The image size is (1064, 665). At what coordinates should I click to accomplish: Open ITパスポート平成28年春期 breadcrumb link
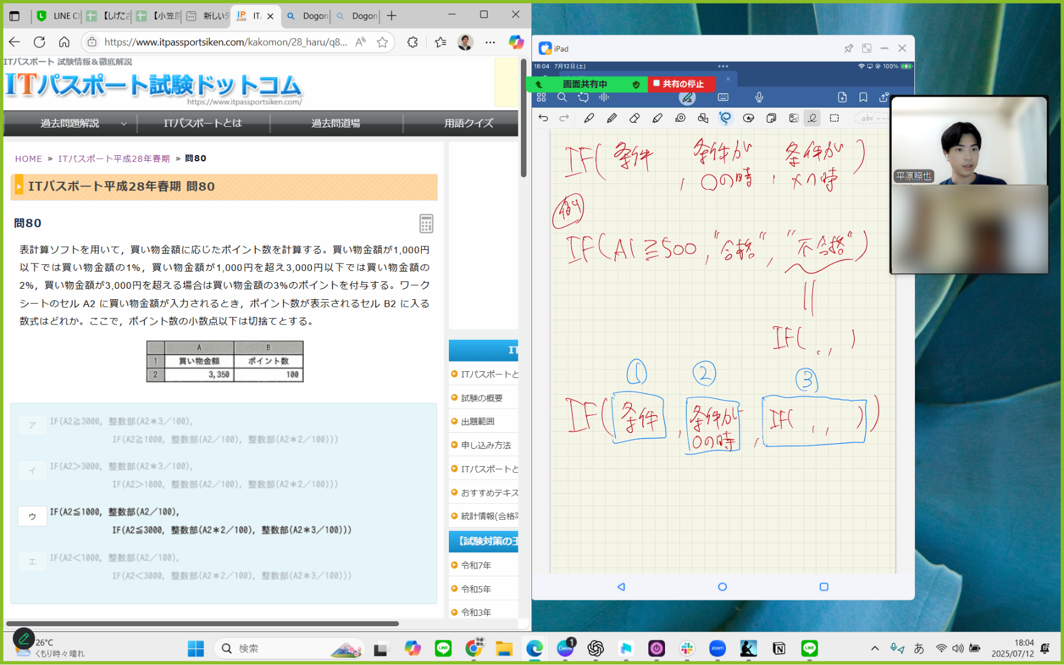[x=114, y=158]
